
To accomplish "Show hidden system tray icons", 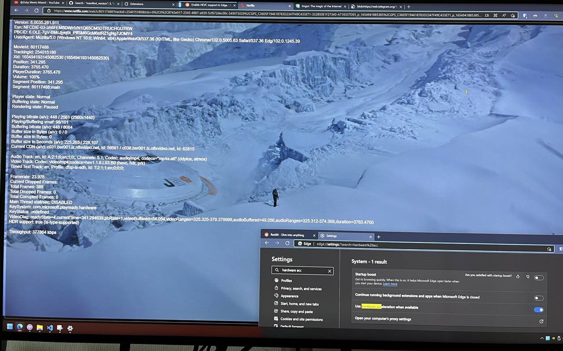I will tap(542, 338).
